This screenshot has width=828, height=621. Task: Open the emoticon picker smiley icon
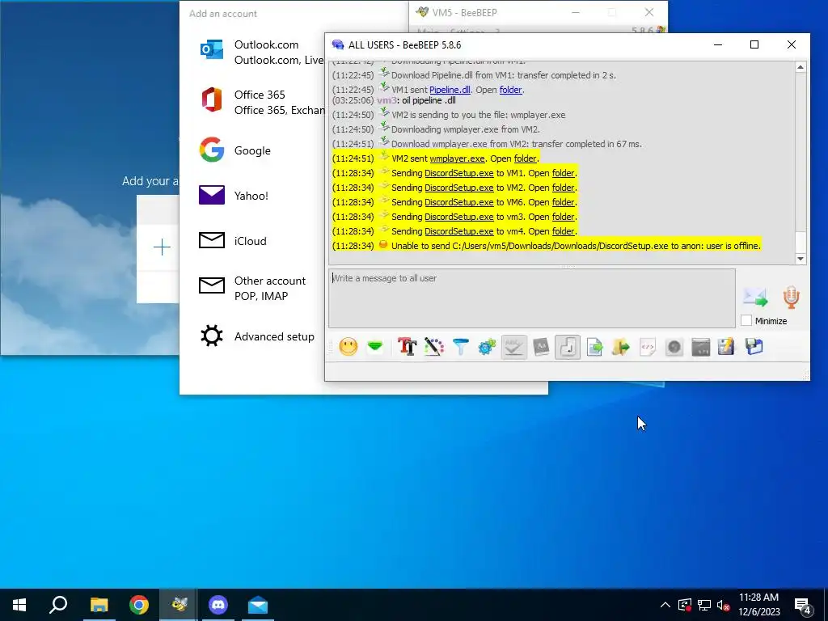[348, 347]
